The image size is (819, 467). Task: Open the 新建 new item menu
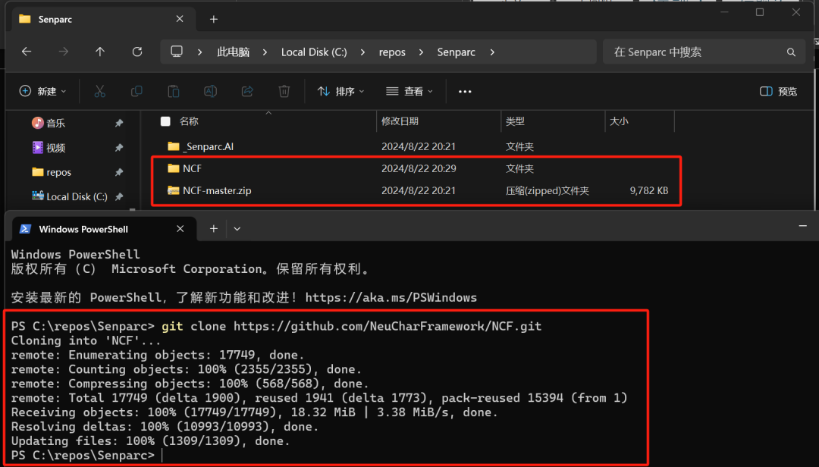[x=42, y=92]
